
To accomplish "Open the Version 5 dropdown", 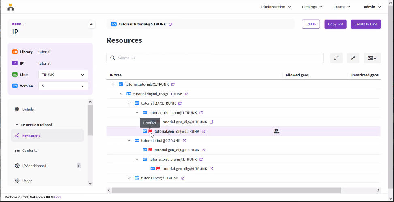I will [63, 86].
